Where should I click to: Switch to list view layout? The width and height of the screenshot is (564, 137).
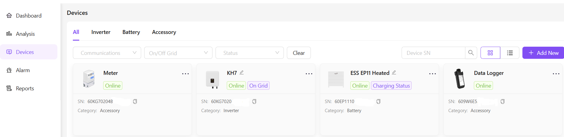click(x=510, y=53)
